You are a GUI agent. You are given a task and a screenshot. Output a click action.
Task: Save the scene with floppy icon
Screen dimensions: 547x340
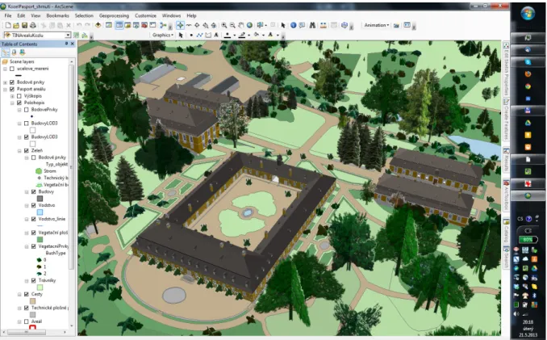[x=24, y=26]
